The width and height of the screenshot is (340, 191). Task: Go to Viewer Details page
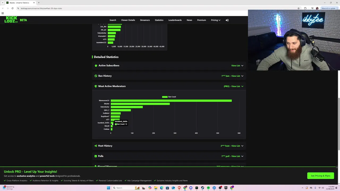(x=128, y=20)
